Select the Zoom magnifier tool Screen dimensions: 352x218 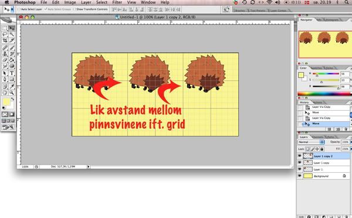pyautogui.click(x=12, y=93)
